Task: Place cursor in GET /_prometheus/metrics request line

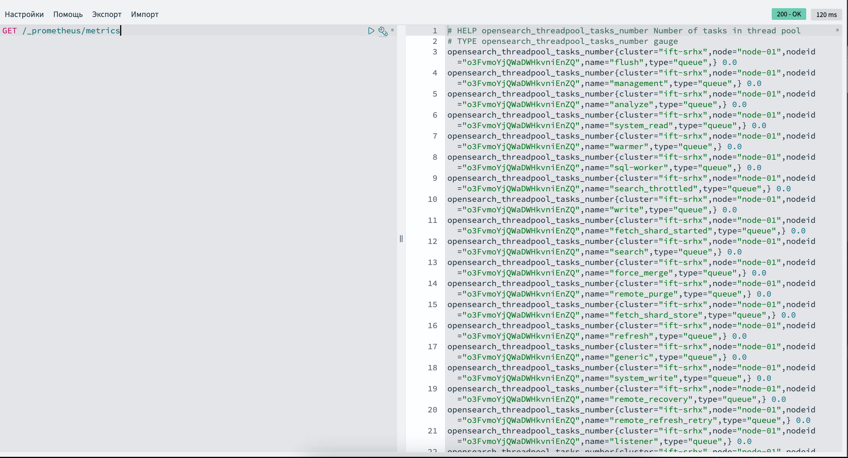Action: pyautogui.click(x=71, y=31)
